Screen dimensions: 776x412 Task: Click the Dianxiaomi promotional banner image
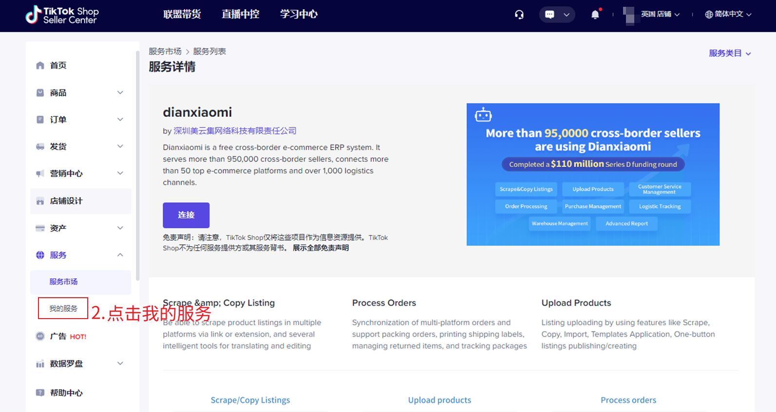pos(593,174)
